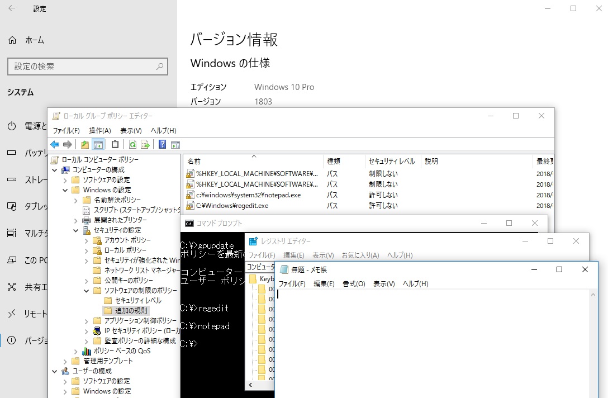Open 編集(E) menu in Notepad
The image size is (608, 398).
tap(324, 284)
